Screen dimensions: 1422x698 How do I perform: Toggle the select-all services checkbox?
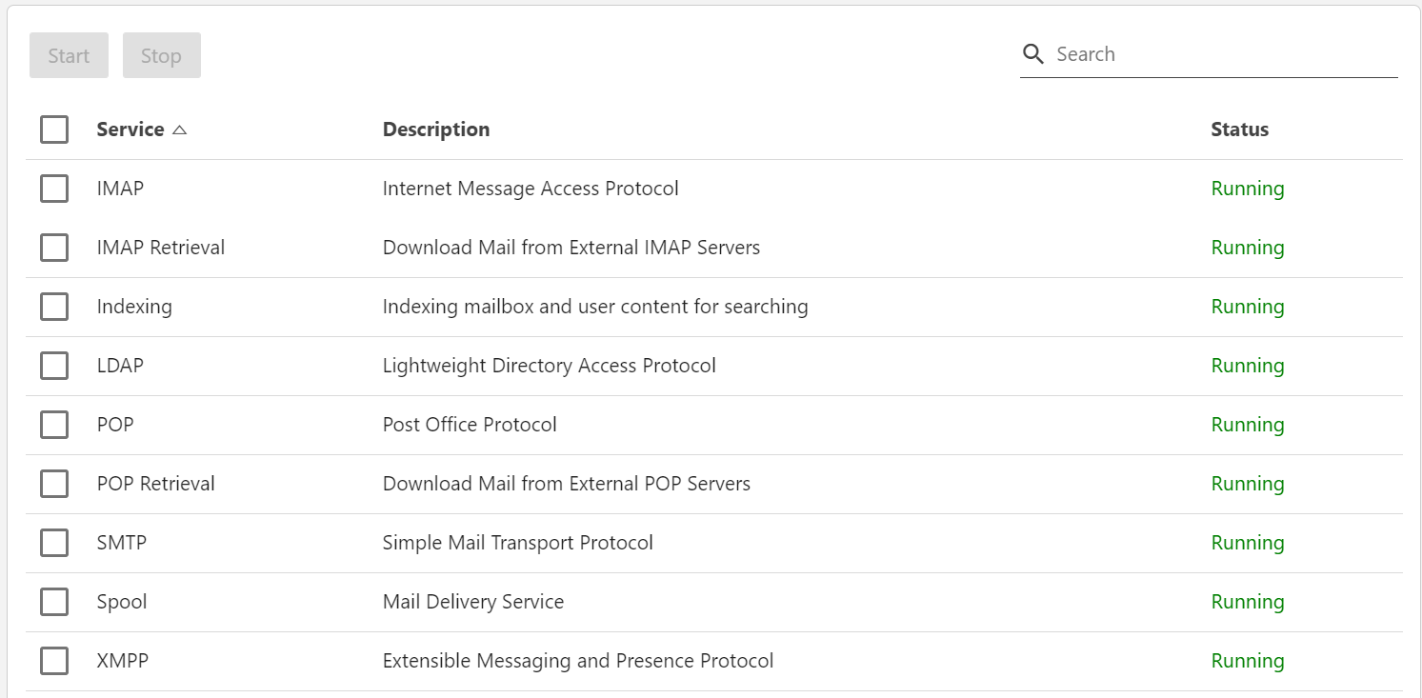point(54,130)
